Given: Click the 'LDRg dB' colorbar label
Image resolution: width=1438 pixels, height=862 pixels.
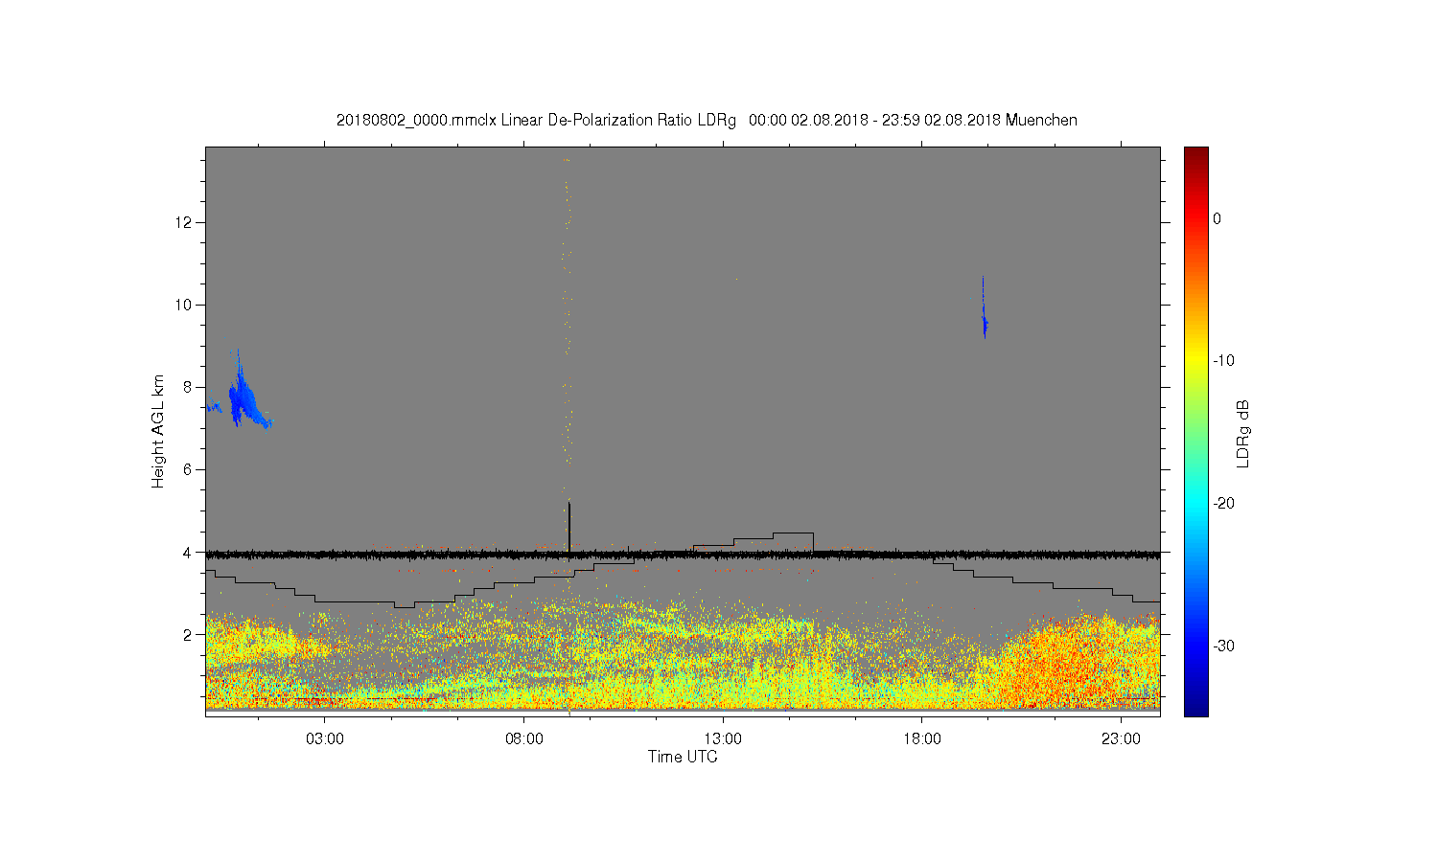Looking at the screenshot, I should pyautogui.click(x=1242, y=434).
